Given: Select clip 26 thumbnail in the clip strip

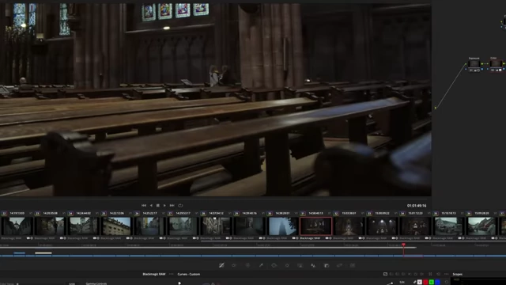Looking at the screenshot, I should coord(149,226).
